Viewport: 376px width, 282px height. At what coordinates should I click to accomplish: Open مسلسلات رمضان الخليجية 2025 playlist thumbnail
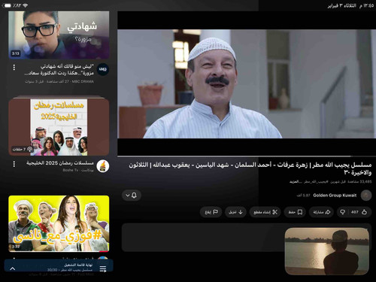(59, 127)
